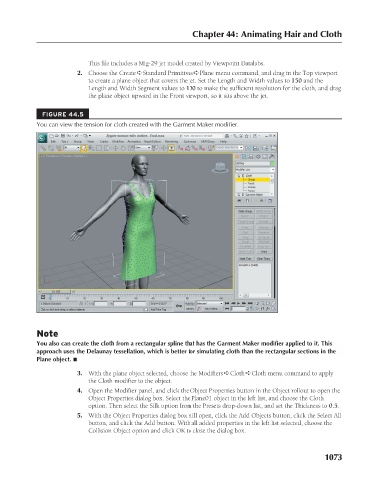
Task: Toggle the Auto Key button
Action: (x=190, y=304)
